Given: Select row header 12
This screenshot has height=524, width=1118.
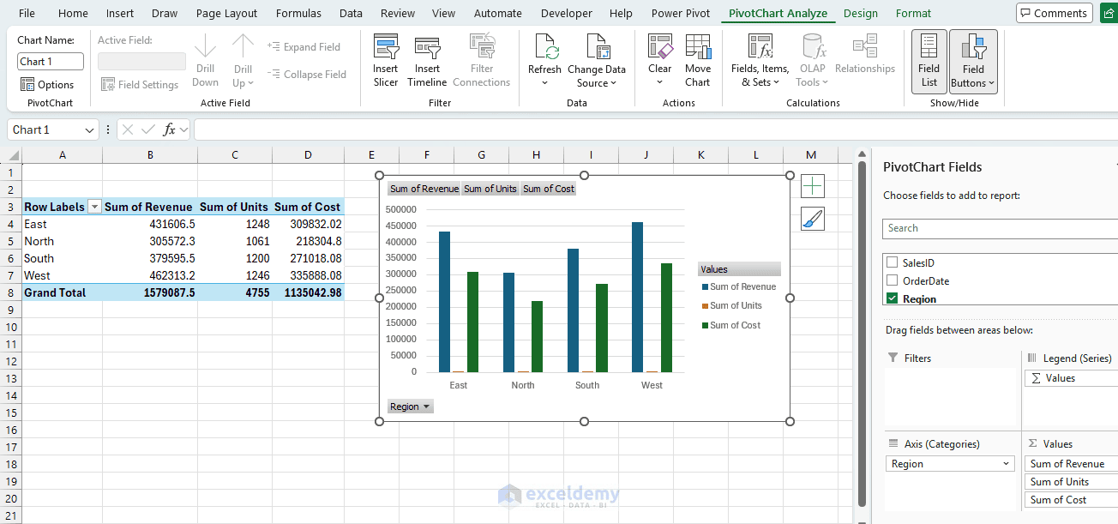Looking at the screenshot, I should tap(10, 361).
